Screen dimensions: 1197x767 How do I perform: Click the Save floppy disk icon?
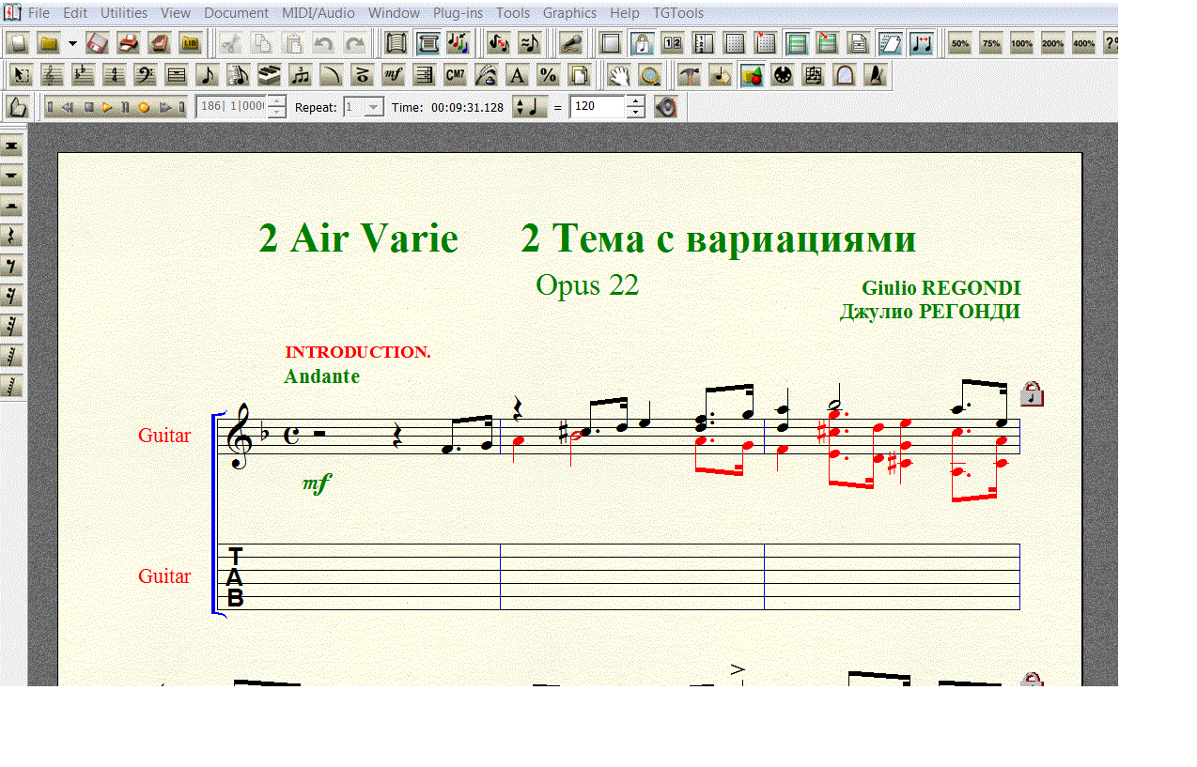pos(98,43)
